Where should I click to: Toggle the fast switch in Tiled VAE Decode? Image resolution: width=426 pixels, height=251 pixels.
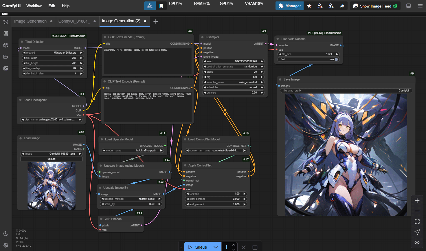[x=336, y=59]
